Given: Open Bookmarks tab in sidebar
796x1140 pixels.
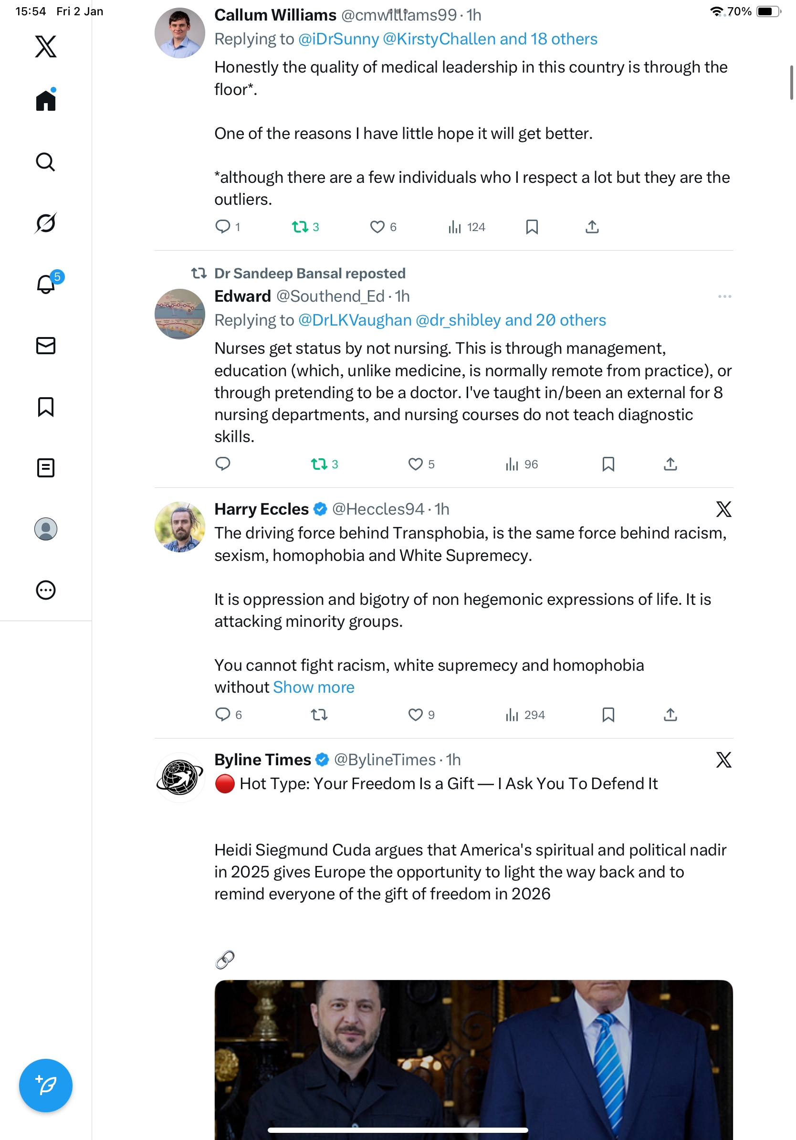Looking at the screenshot, I should (46, 407).
